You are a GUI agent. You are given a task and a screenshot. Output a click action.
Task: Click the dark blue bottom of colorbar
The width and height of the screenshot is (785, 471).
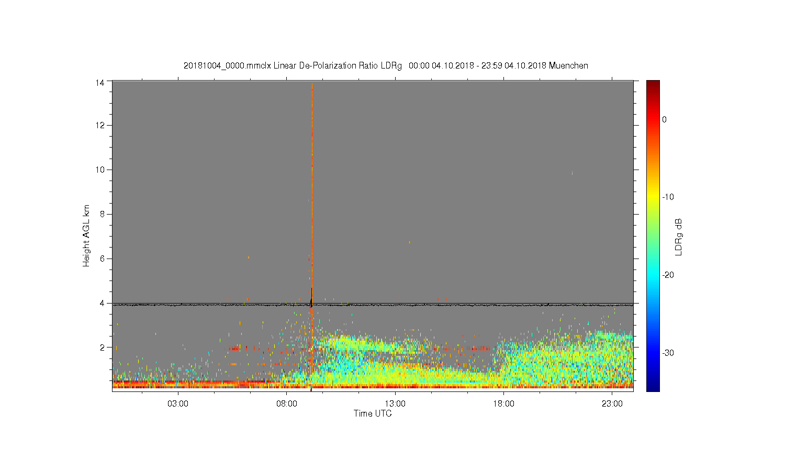pyautogui.click(x=653, y=386)
